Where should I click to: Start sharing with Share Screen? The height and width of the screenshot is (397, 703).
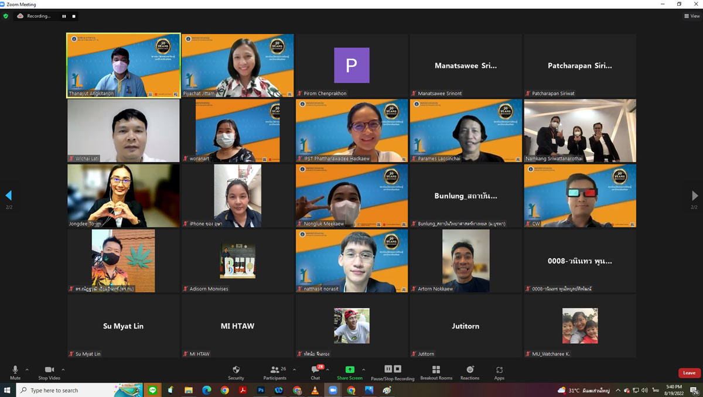(x=350, y=372)
